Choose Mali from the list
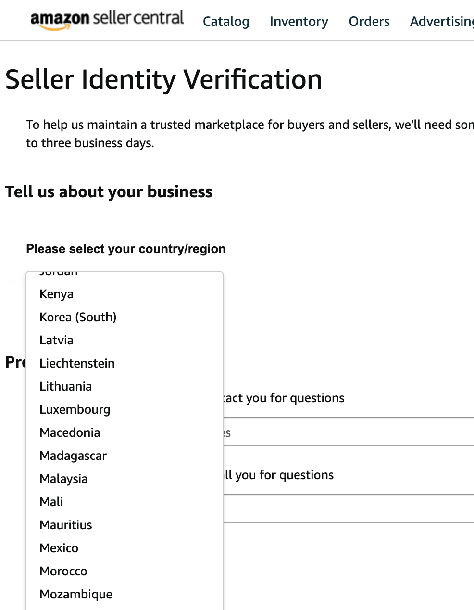 [x=51, y=502]
